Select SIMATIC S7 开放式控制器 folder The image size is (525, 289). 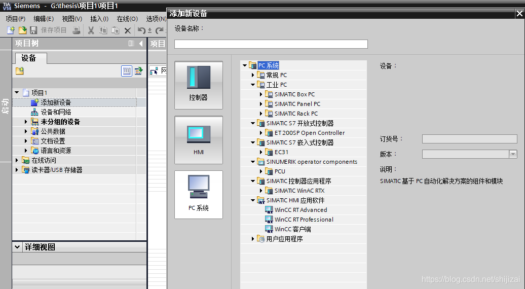click(x=300, y=123)
